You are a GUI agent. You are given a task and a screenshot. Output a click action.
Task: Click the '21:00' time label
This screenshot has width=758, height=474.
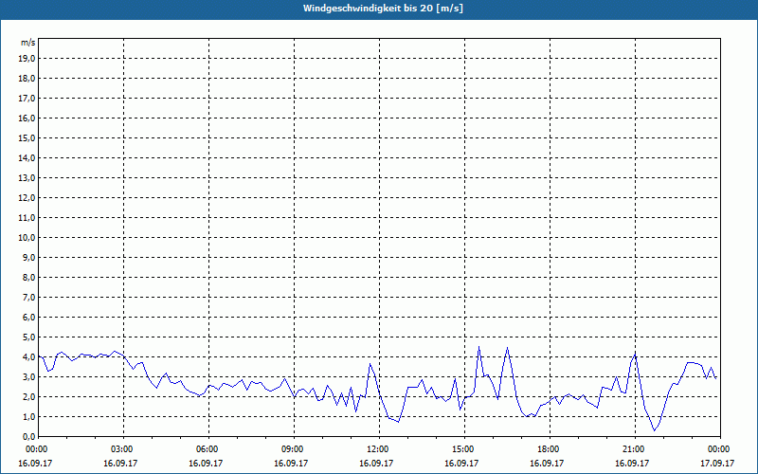[633, 449]
